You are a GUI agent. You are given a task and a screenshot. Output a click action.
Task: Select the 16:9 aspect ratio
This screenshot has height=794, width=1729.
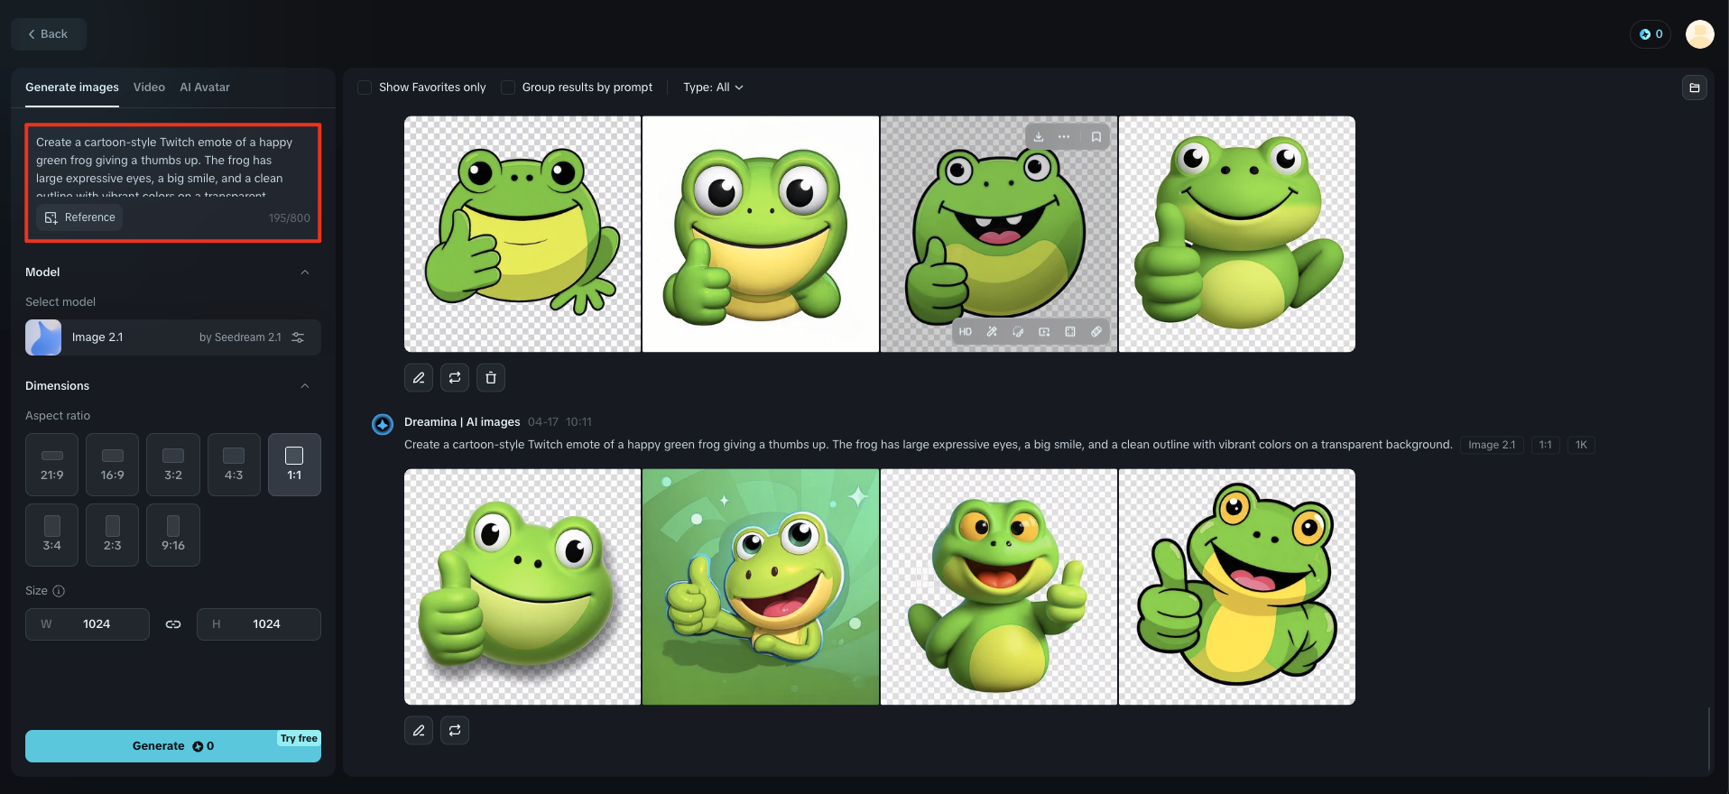click(113, 465)
